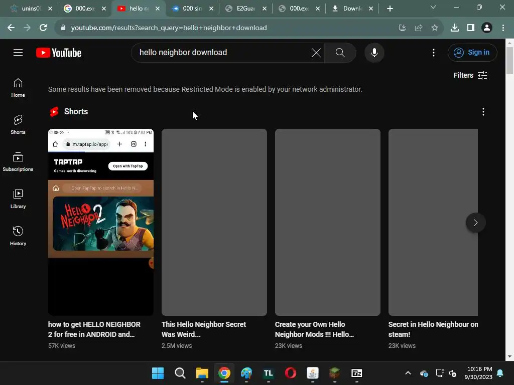The height and width of the screenshot is (385, 514).
Task: Open Windows taskbar Search
Action: click(180, 373)
